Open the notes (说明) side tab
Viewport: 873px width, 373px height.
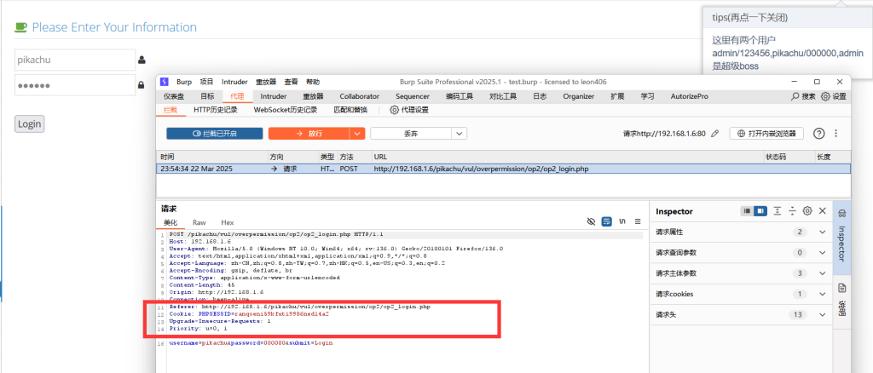click(841, 301)
